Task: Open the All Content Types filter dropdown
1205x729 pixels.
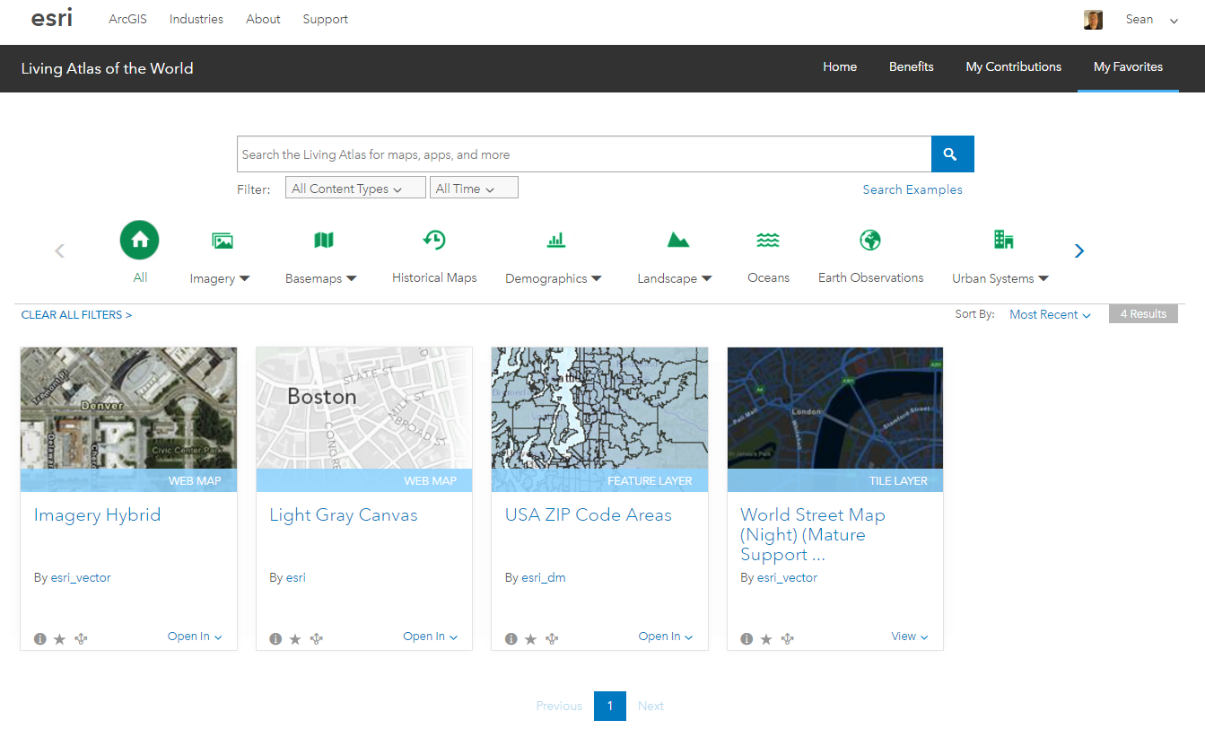Action: (x=355, y=188)
